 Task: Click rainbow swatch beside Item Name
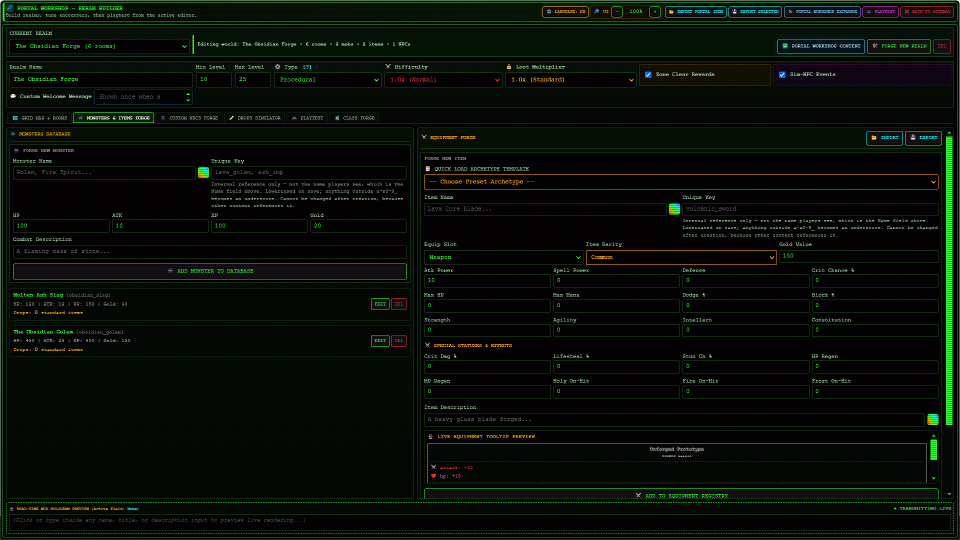point(674,209)
